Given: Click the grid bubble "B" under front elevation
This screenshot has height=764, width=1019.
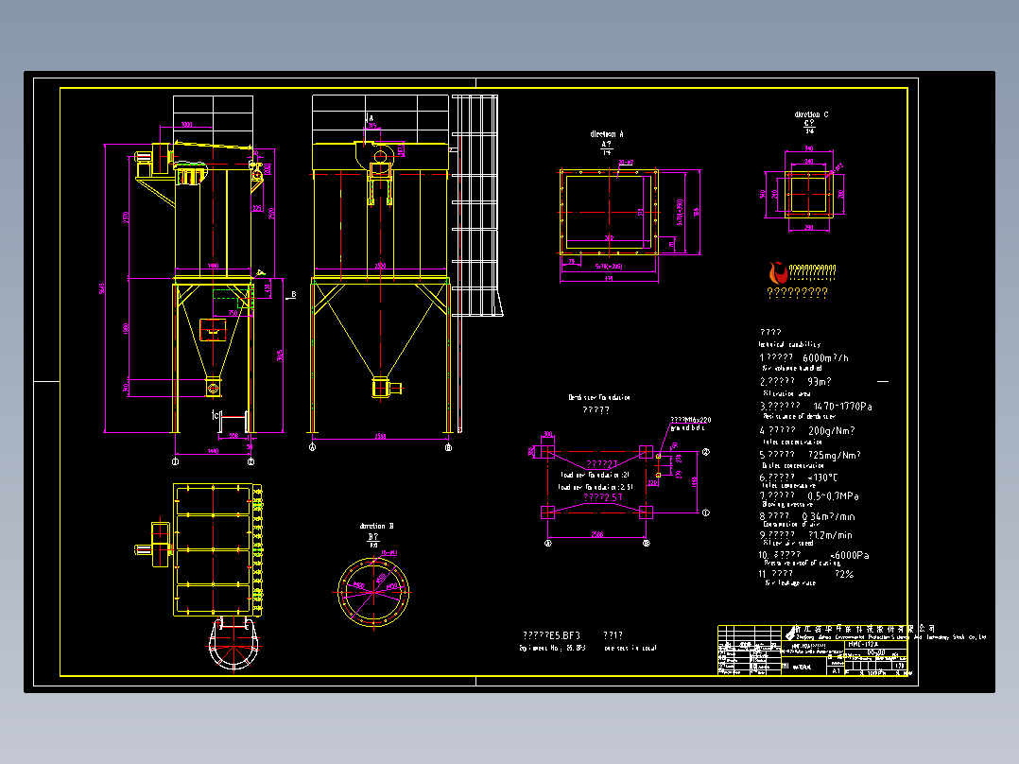Looking at the screenshot, I should 448,447.
